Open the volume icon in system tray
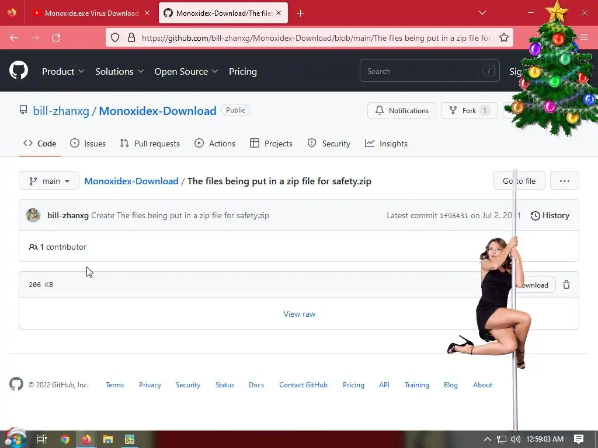Viewport: 598px width, 448px height. (x=515, y=439)
